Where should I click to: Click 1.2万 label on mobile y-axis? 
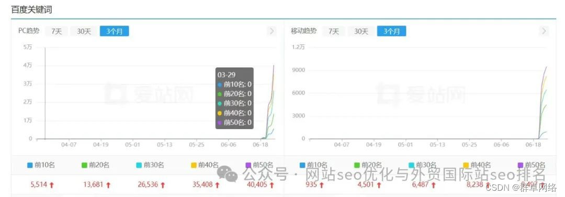pyautogui.click(x=299, y=47)
